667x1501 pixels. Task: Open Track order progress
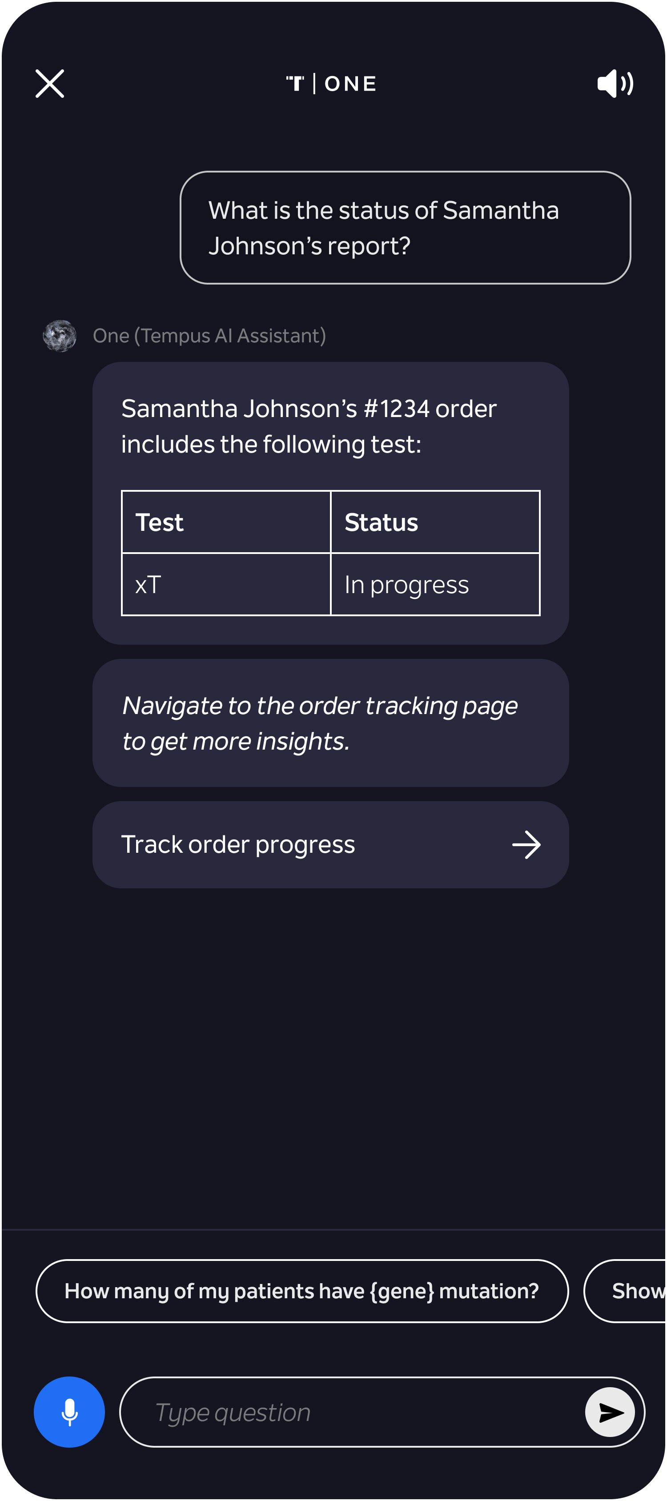click(331, 844)
